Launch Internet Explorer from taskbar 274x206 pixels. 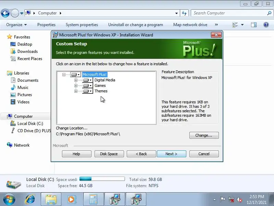click(30, 199)
